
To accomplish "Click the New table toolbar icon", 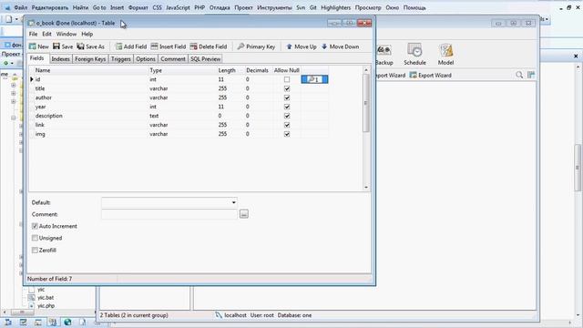I will tap(38, 46).
